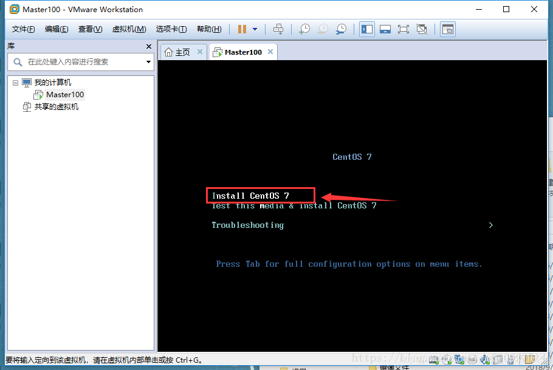Switch to Unity mode
Screen dimensions: 553x370
pyautogui.click(x=422, y=29)
